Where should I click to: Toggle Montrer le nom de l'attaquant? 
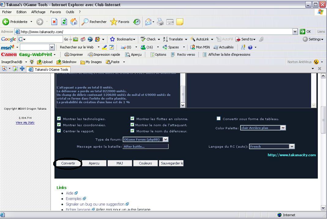pos(132,125)
